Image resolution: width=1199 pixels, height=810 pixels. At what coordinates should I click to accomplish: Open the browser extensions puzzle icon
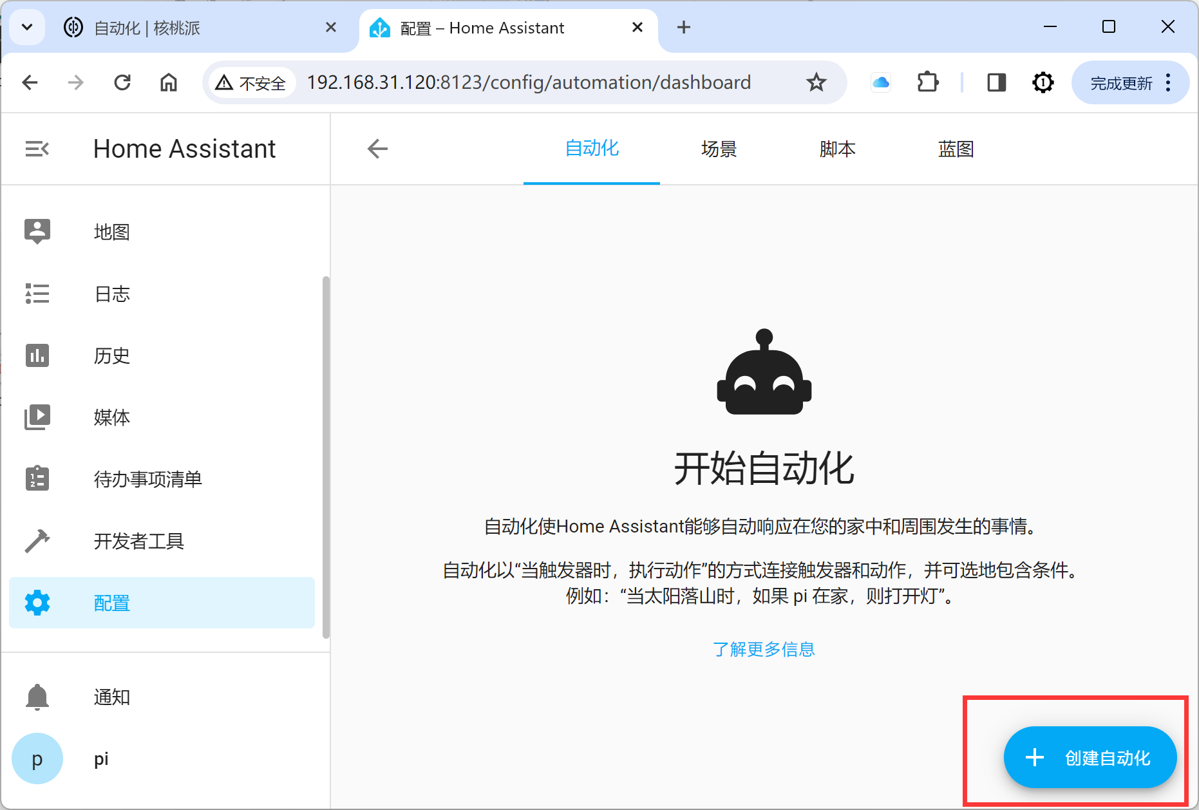coord(928,82)
